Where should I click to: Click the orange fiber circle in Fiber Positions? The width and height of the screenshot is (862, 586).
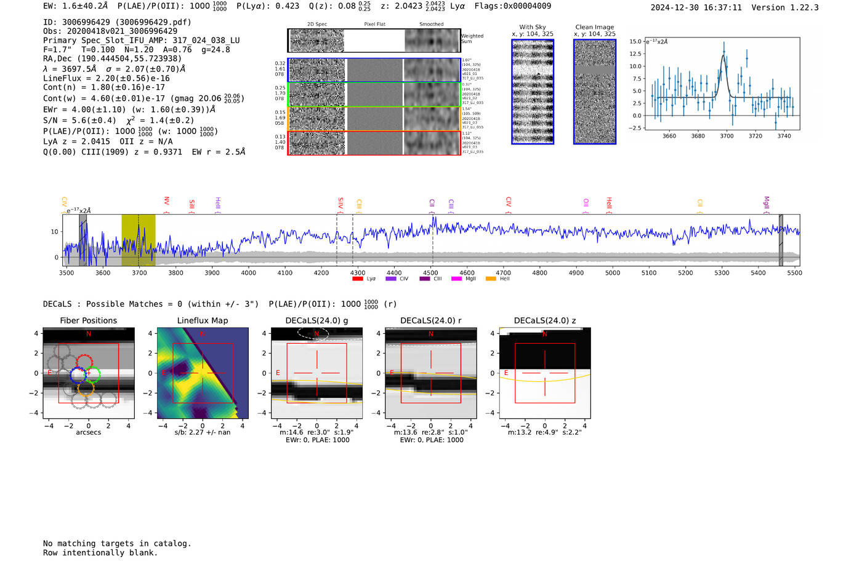click(x=86, y=387)
